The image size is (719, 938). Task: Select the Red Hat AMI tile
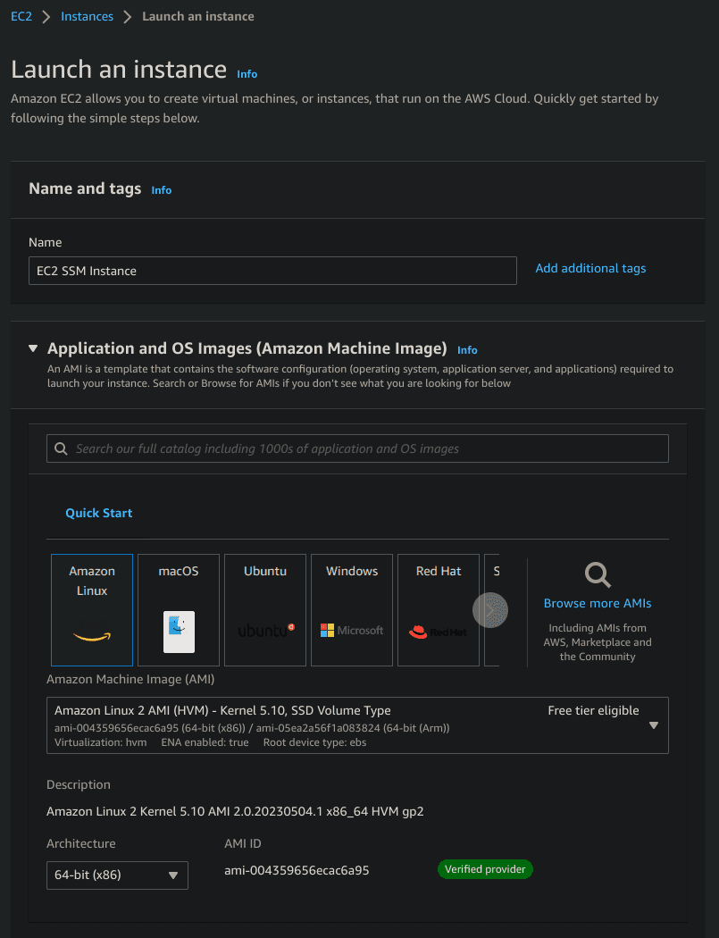point(438,609)
